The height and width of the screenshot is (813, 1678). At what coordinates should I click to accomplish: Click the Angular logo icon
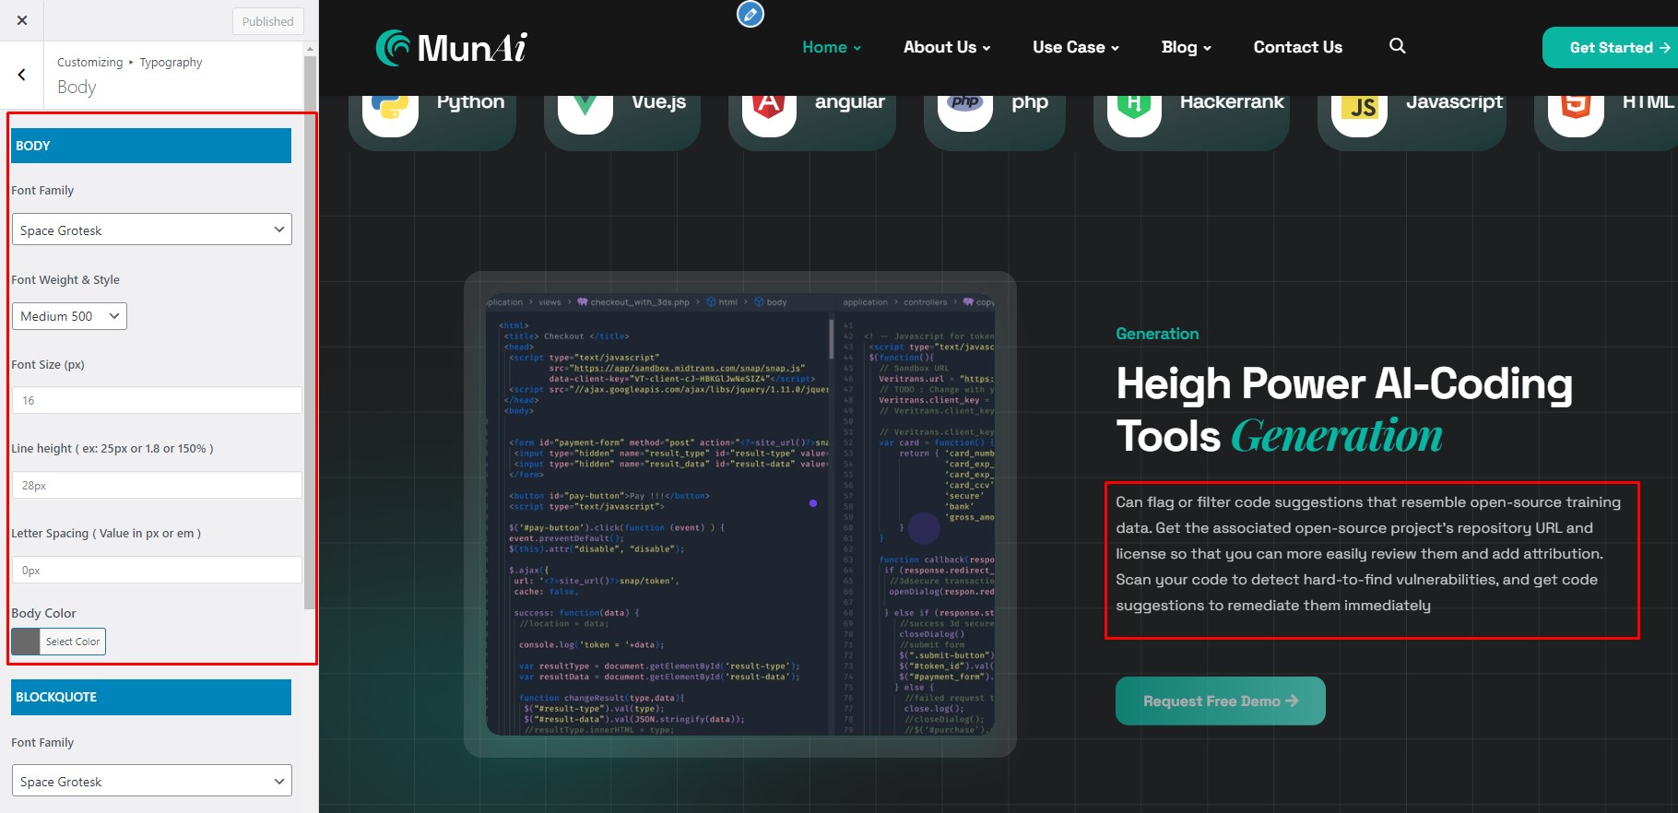(769, 111)
